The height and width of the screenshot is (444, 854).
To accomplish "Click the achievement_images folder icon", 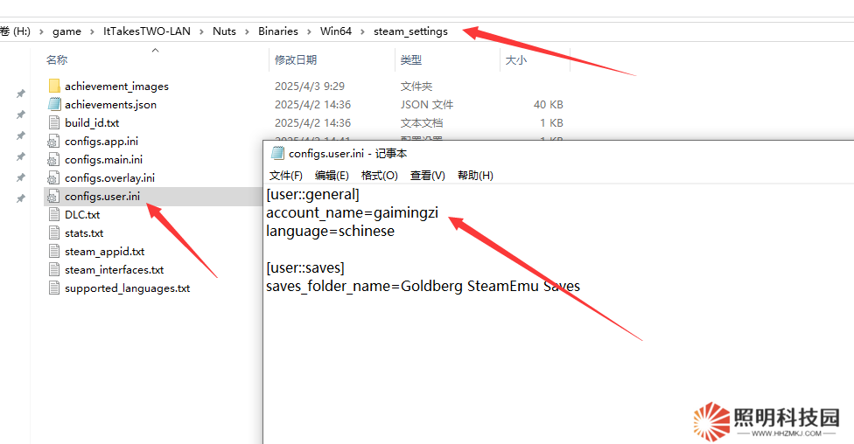I will coord(54,86).
